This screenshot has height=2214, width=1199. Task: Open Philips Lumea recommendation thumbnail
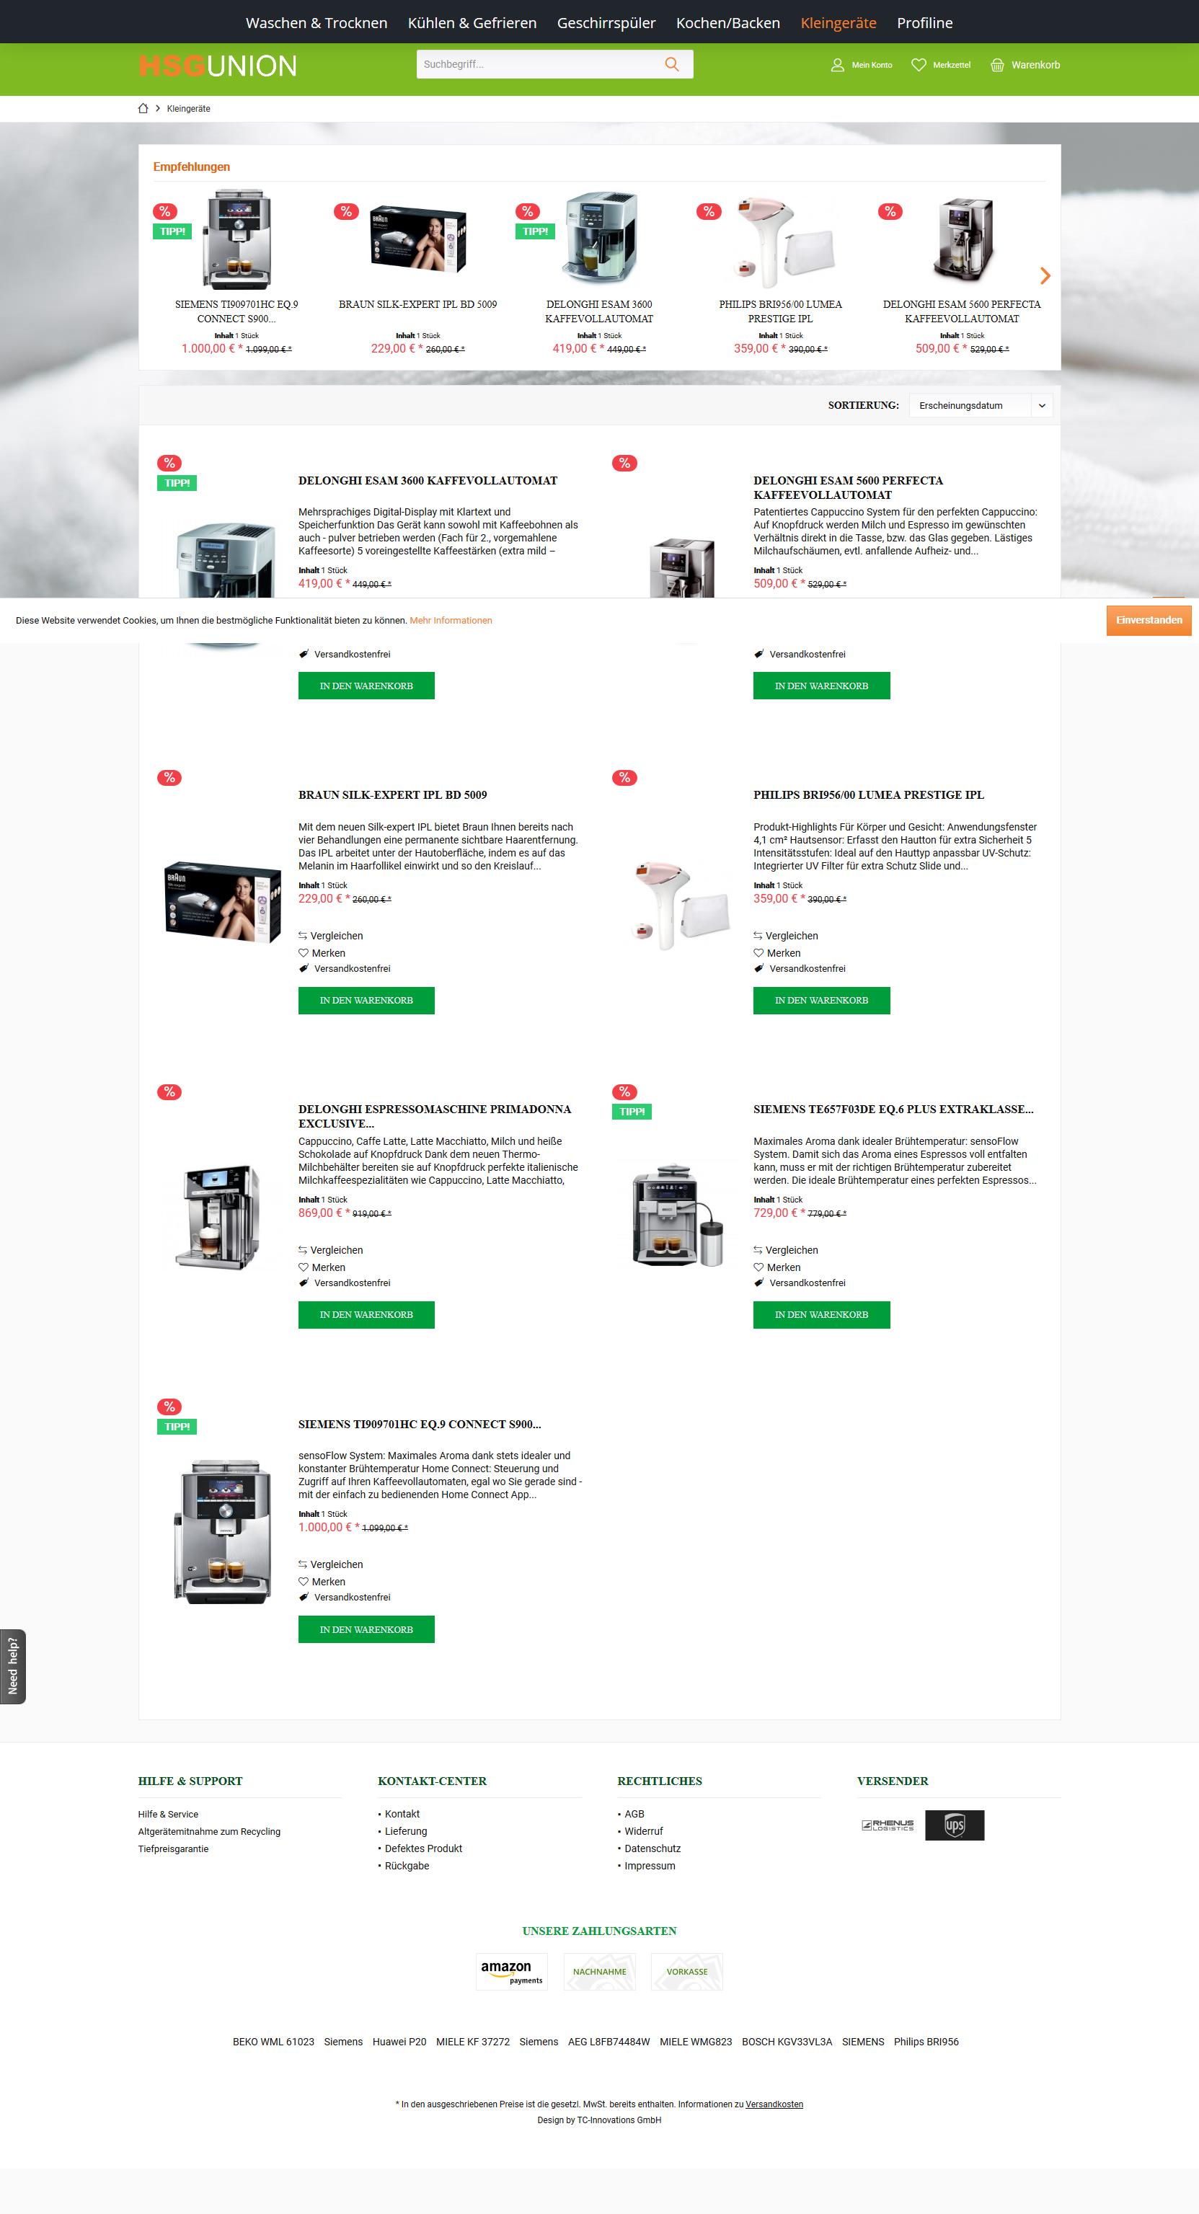tap(782, 241)
